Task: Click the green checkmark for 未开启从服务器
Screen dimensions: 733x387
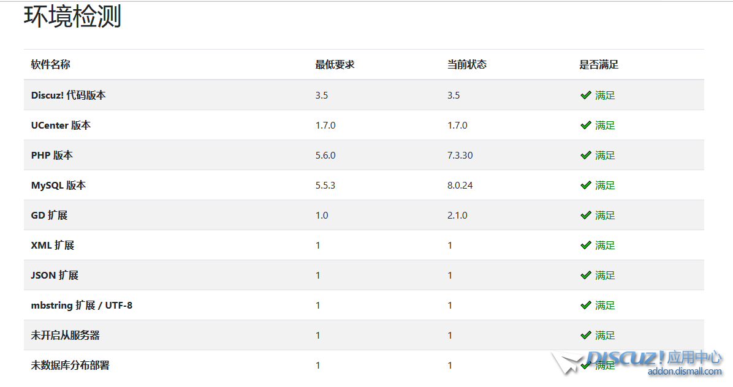Action: [585, 335]
